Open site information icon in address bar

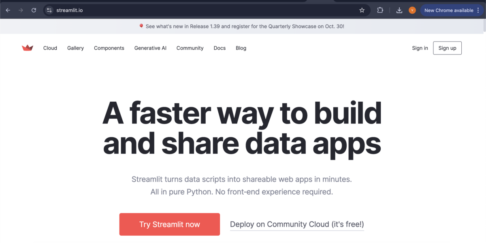(49, 10)
